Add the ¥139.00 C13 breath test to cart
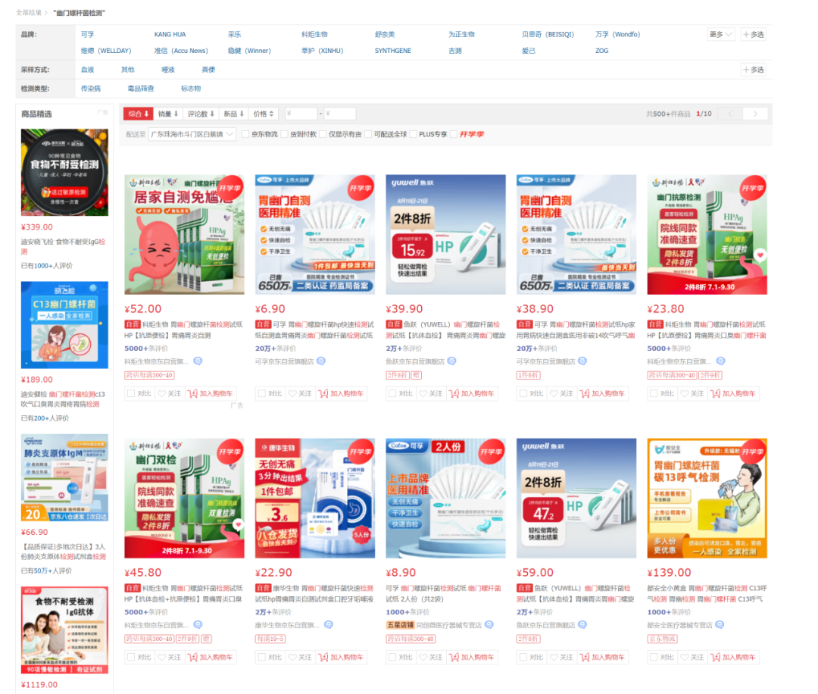The height and width of the screenshot is (694, 818). (733, 658)
